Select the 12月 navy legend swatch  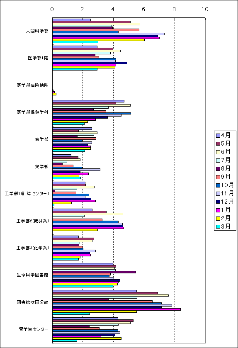click(218, 202)
